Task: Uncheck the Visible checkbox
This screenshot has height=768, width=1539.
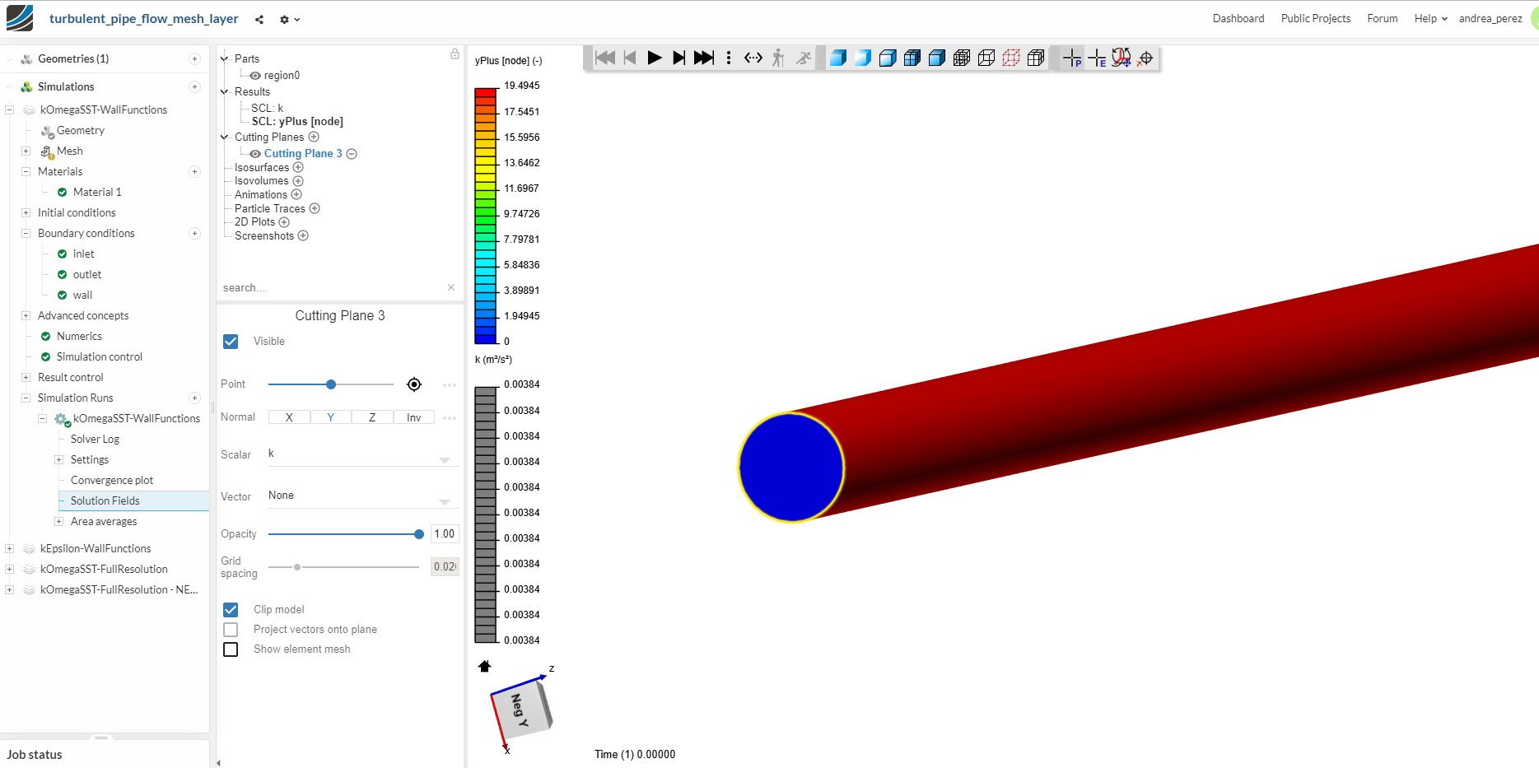Action: (231, 342)
